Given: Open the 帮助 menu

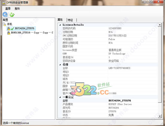Looking at the screenshot, I should [x=17, y=8].
